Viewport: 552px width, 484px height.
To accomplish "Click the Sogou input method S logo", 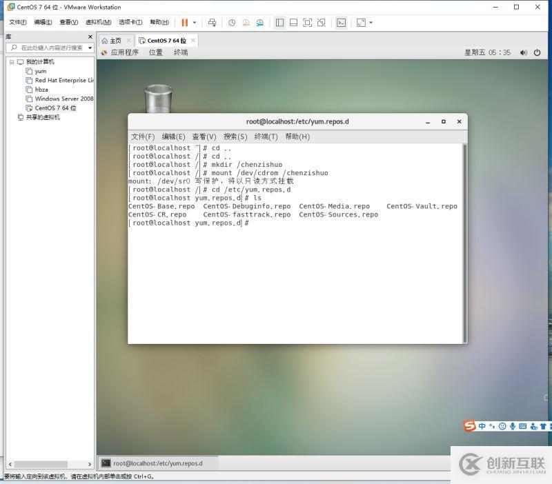I will point(469,425).
